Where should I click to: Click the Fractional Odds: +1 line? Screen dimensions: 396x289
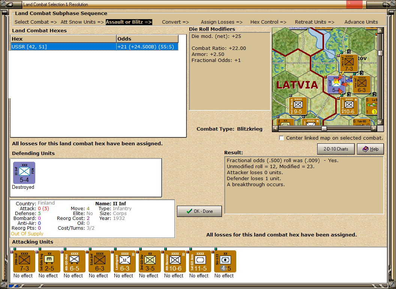[x=216, y=60]
